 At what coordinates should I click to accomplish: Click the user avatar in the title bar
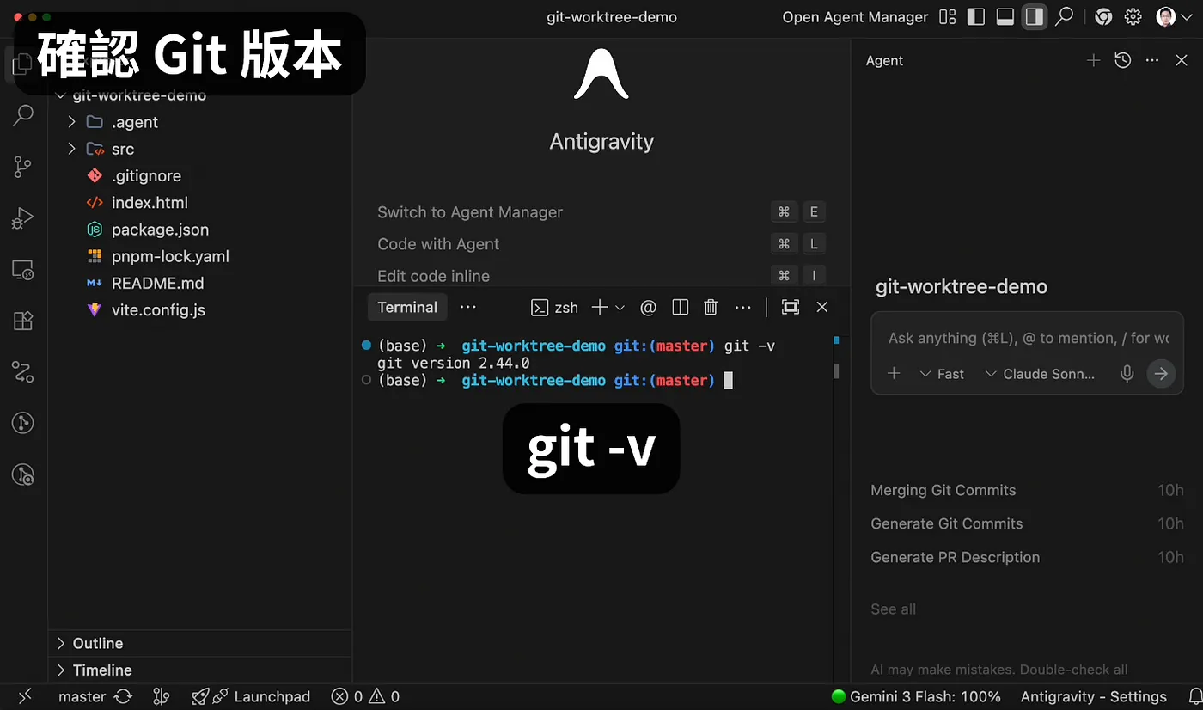pyautogui.click(x=1166, y=17)
